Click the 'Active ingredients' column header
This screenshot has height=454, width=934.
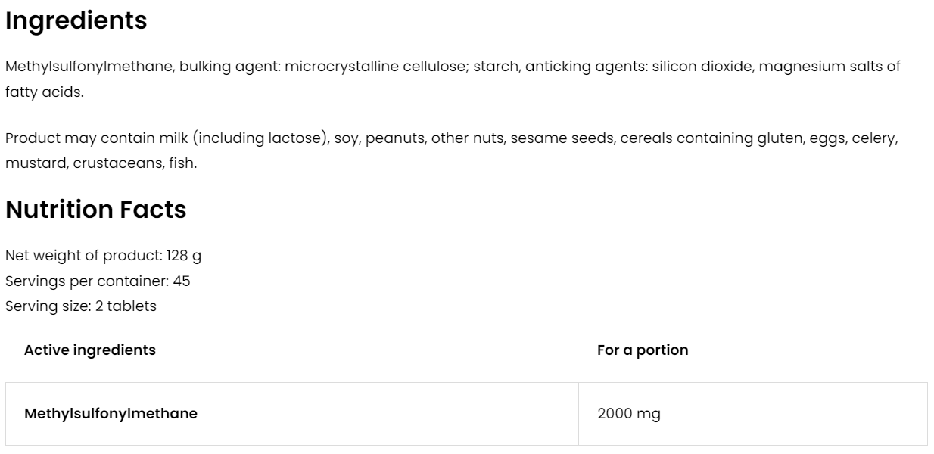point(90,350)
